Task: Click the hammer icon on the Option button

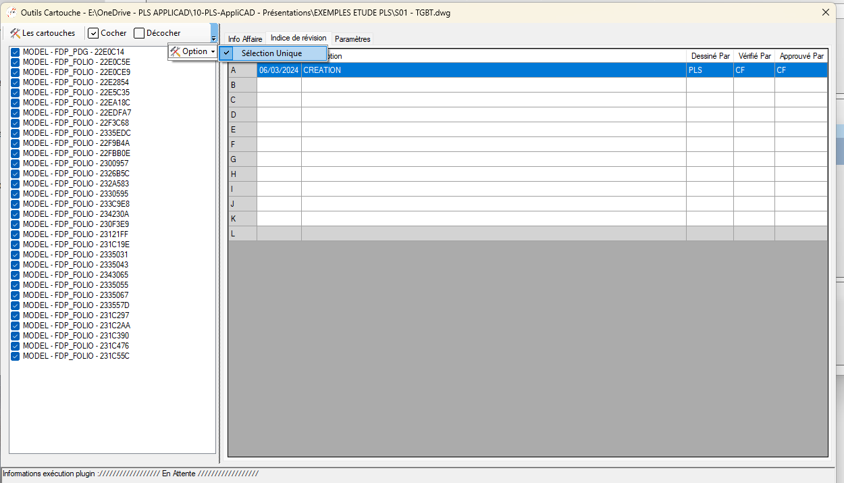Action: click(176, 51)
